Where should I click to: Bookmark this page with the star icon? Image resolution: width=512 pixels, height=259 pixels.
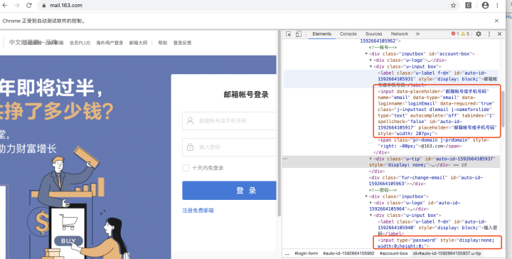pos(453,5)
